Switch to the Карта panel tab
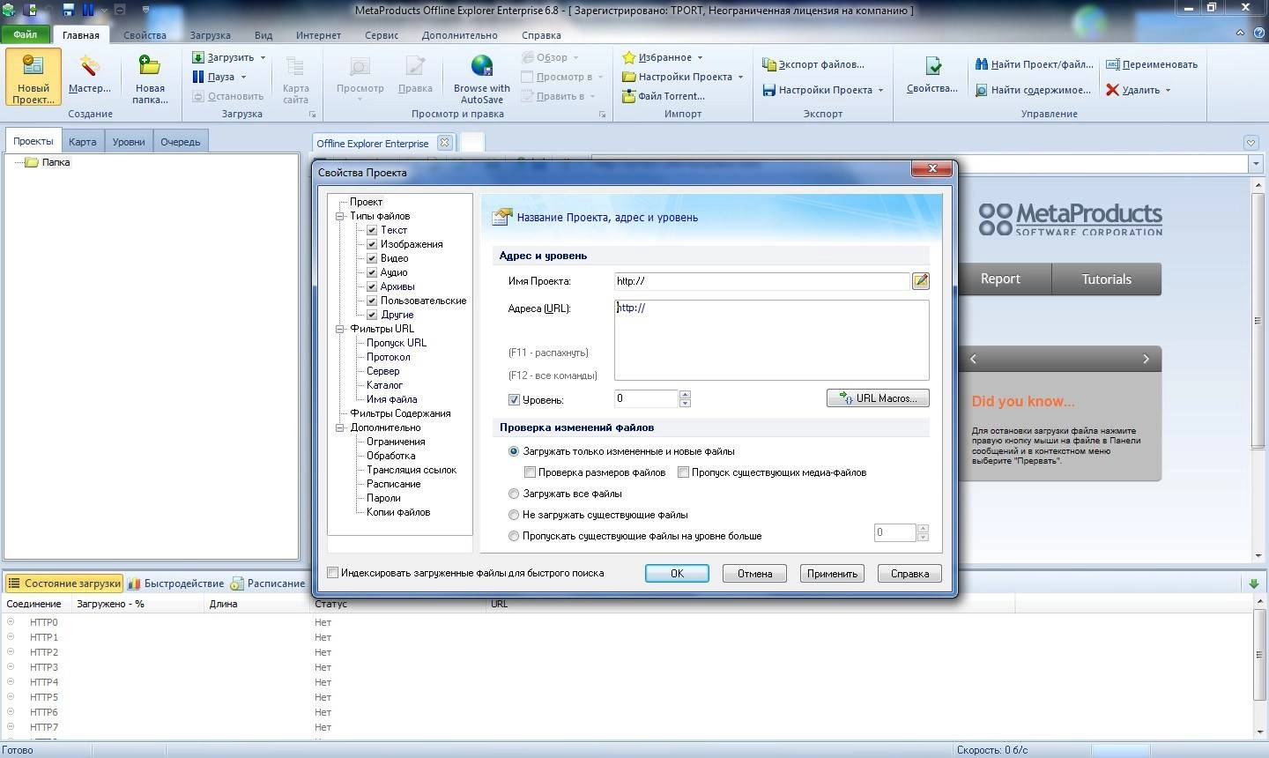The image size is (1269, 758). pos(83,142)
